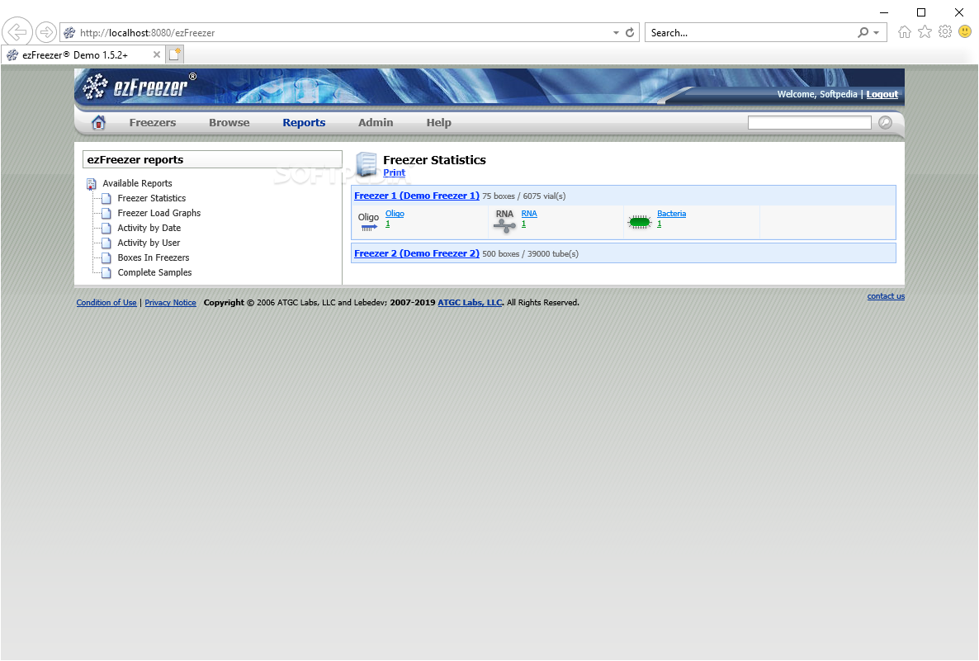Open Freezer 1 (Demo Freezer 1) link

tap(417, 196)
